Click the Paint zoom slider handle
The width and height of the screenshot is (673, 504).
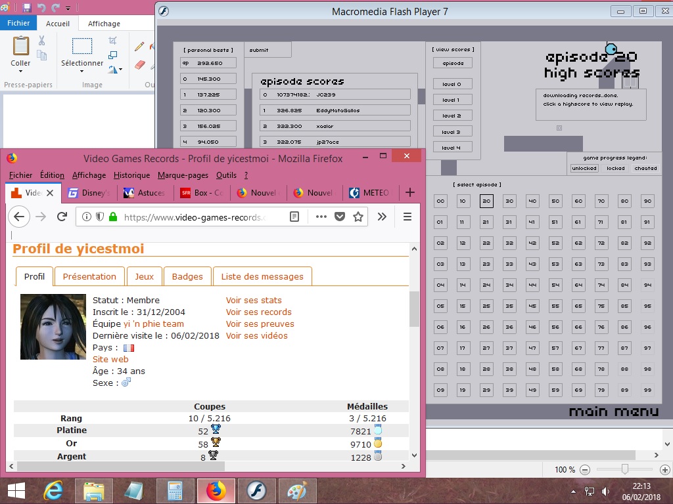pos(625,469)
